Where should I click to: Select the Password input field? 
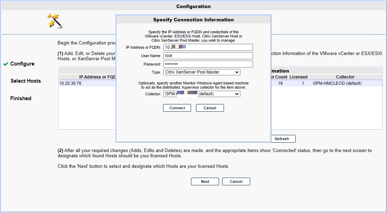pos(208,64)
